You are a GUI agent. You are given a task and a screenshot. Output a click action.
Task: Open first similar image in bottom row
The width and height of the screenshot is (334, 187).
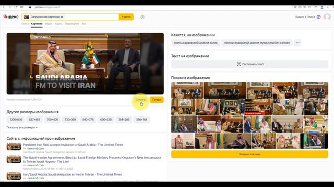click(183, 141)
